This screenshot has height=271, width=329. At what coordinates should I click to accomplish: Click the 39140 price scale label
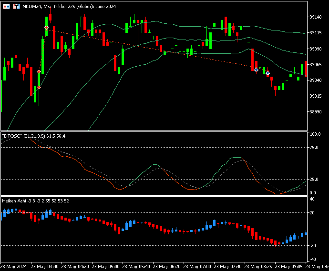(316, 17)
